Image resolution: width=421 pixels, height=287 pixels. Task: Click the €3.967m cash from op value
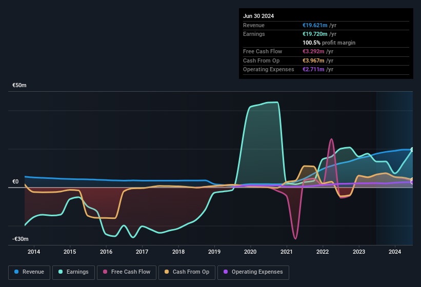click(313, 60)
